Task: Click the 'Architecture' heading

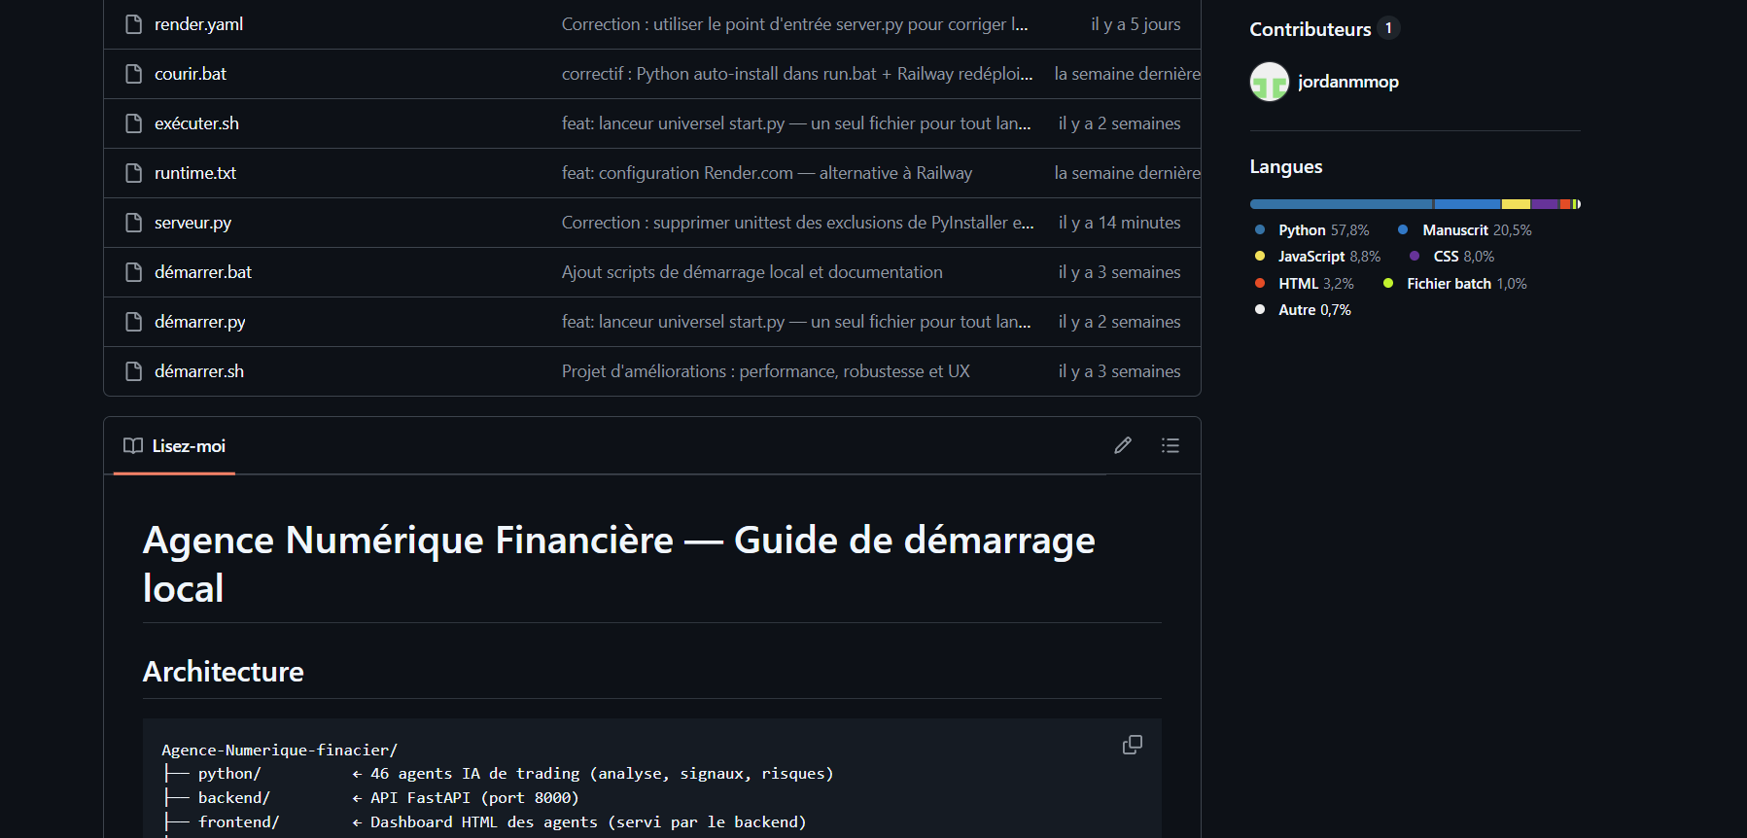Action: click(224, 672)
